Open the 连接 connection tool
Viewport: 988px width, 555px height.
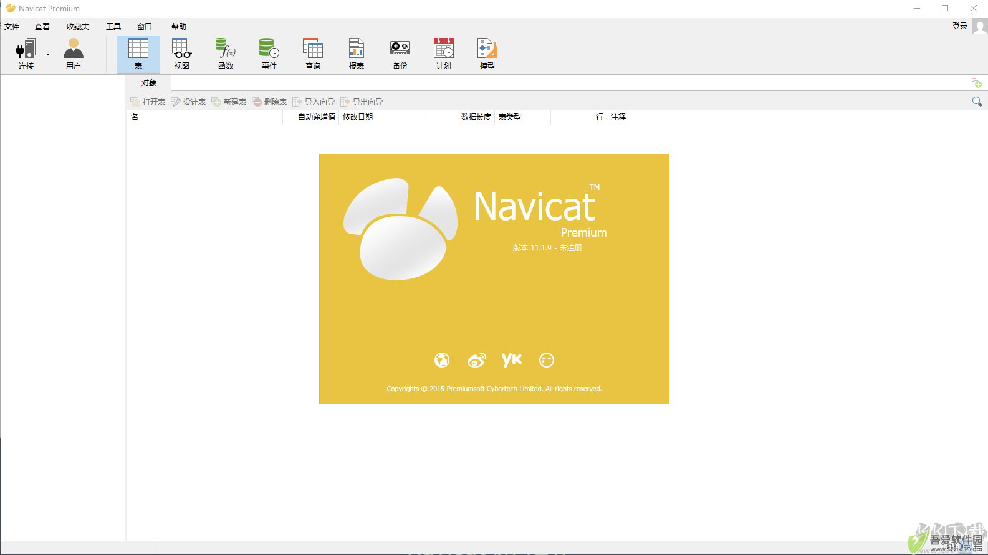(x=26, y=54)
